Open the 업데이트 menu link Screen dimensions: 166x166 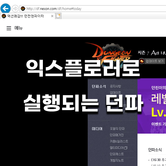point(115,93)
